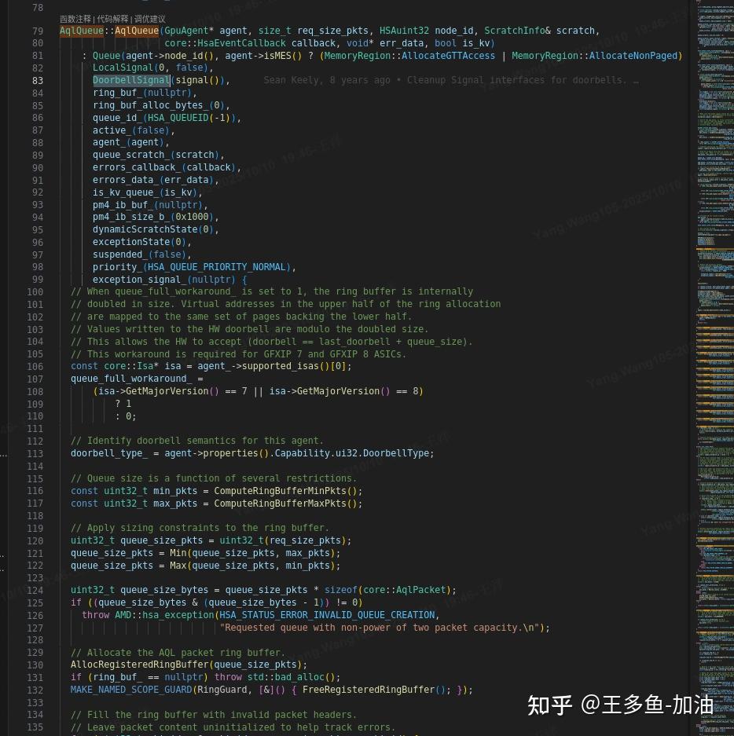
Task: Open the Sean Keely blame annotation
Action: tap(450, 80)
